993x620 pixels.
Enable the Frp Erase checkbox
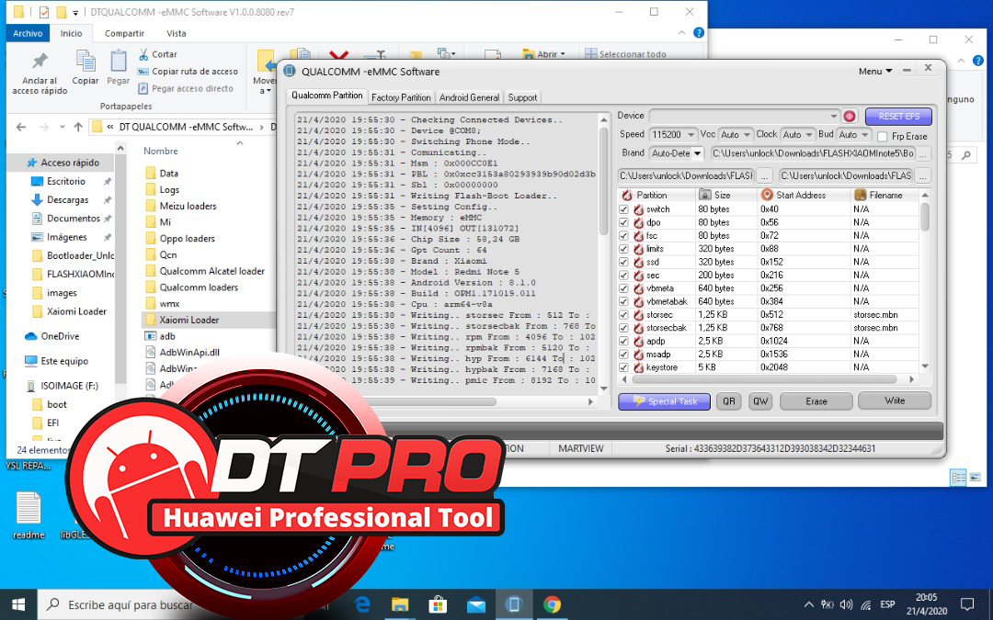tap(882, 136)
